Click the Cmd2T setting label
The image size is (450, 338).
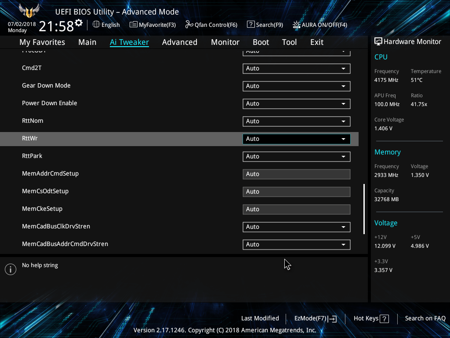pyautogui.click(x=32, y=68)
